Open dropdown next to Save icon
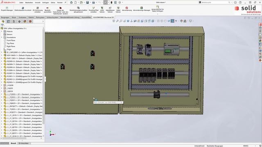 (x=90, y=2)
